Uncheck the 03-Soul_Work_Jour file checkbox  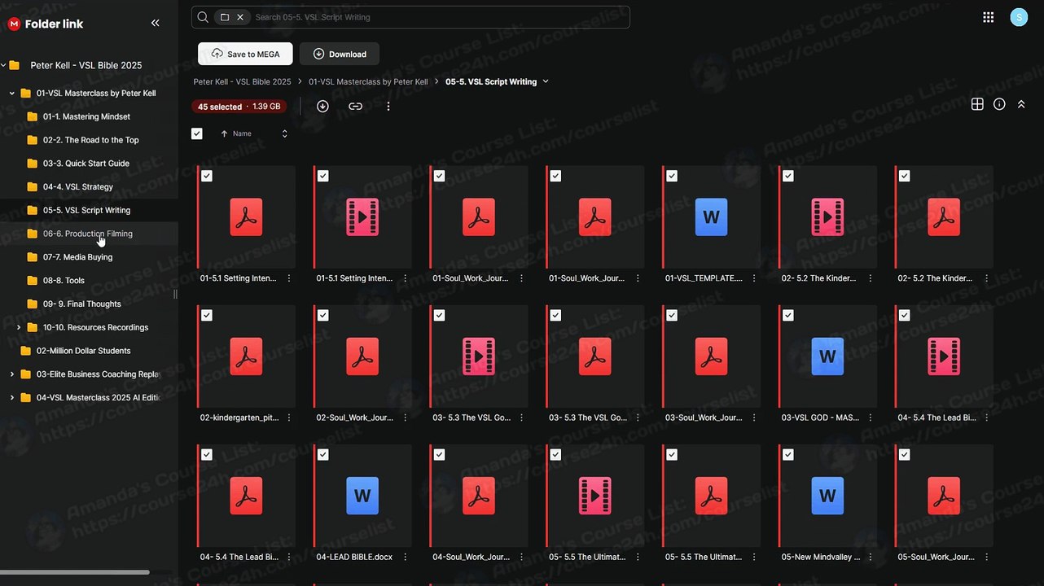tap(672, 315)
